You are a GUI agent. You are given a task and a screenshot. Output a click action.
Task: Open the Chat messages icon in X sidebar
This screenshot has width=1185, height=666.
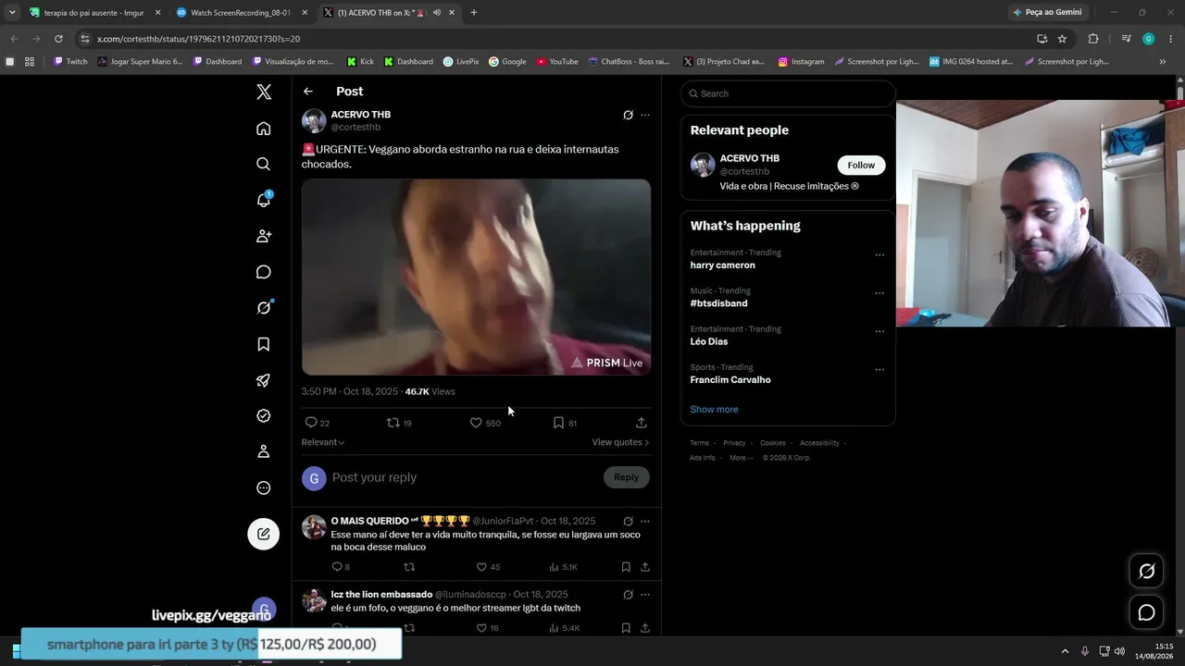point(264,272)
